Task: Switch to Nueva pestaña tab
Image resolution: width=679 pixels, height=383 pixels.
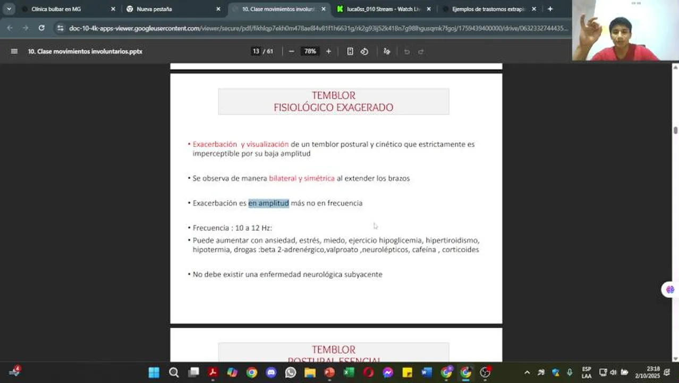Action: (x=174, y=9)
